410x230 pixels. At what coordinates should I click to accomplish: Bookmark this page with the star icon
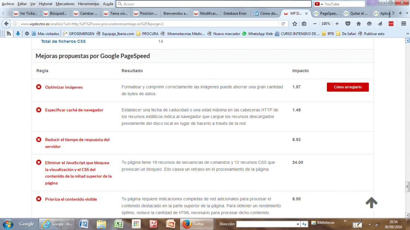pos(295,24)
